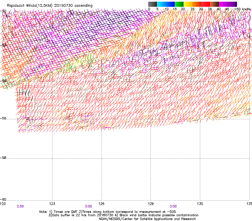Click the -60 latitude axis label
This screenshot has width=252, height=221.
point(3,199)
